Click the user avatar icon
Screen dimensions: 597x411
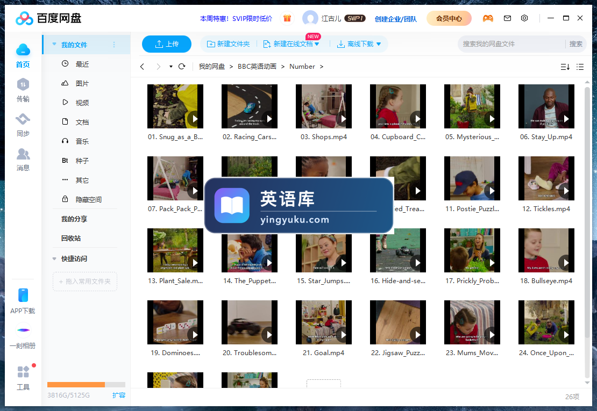[310, 18]
